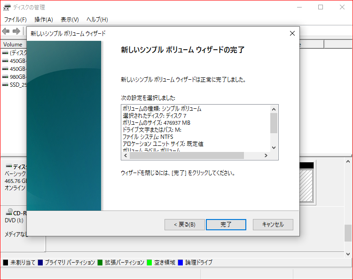The width and height of the screenshot is (353, 280).
Task: Open the 操作(A) menu
Action: [x=43, y=20]
